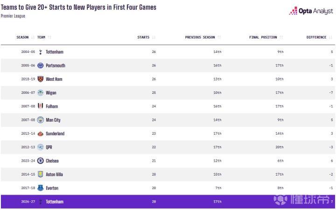This screenshot has width=336, height=210.
Task: Click the Tottenham 2004-05 team name
Action: point(55,52)
